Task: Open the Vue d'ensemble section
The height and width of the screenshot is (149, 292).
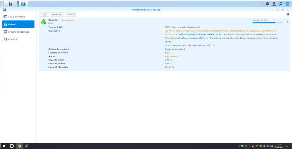Action: (18, 17)
